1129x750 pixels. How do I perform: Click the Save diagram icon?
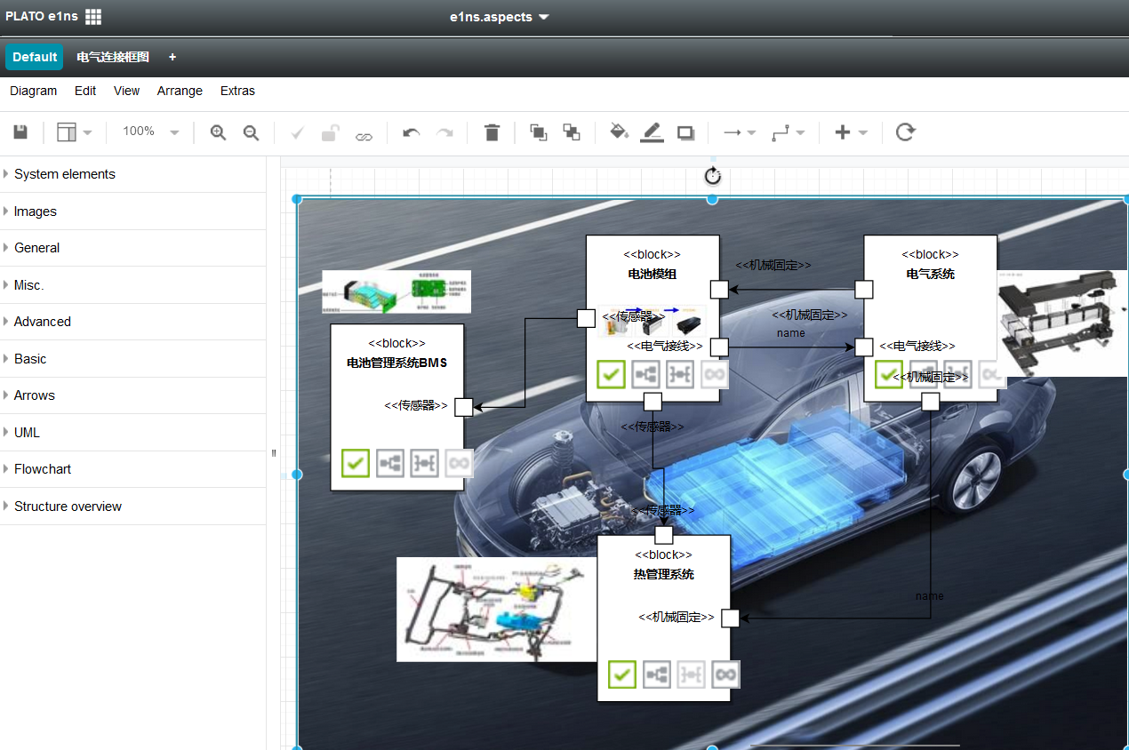20,132
